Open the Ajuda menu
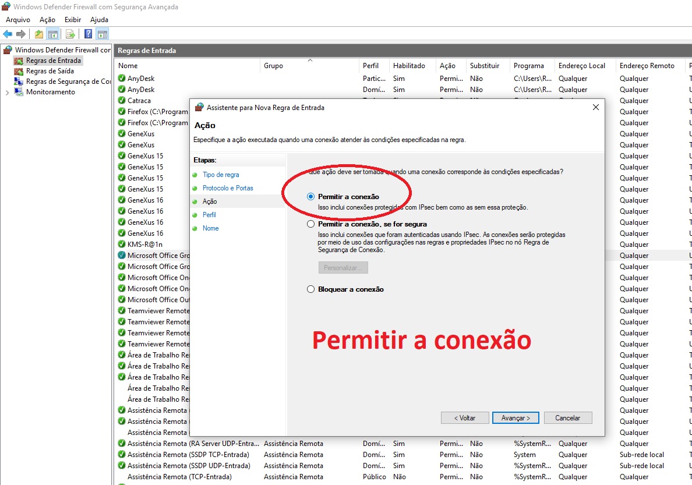The height and width of the screenshot is (485, 692). tap(99, 20)
